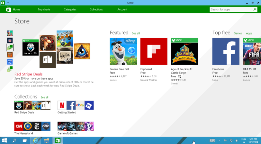Image resolution: width=261 pixels, height=144 pixels.
Task: Open the Facebook app tile
Action: pyautogui.click(x=226, y=51)
